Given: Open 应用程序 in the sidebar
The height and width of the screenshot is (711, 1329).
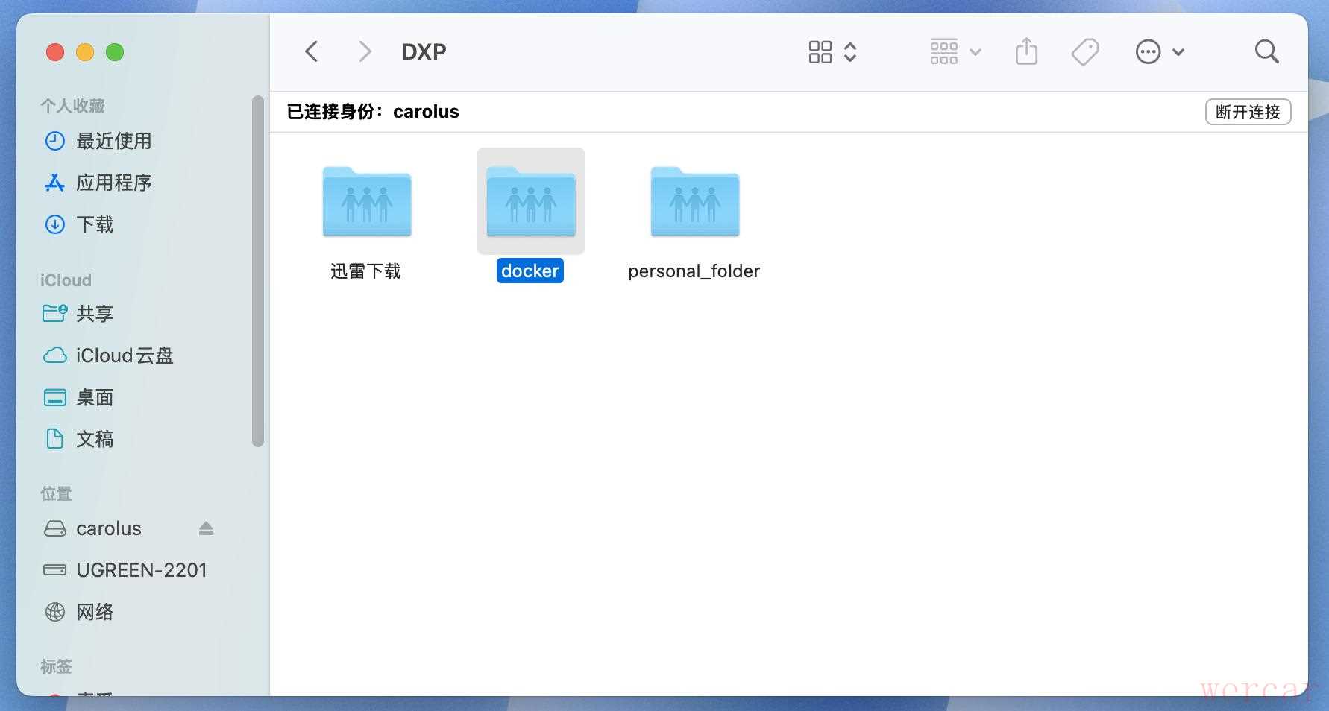Looking at the screenshot, I should click(113, 183).
